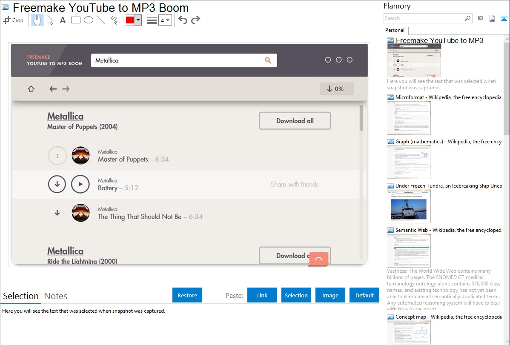Image resolution: width=510 pixels, height=345 pixels.
Task: Select 'Semantic Web - Wikipedia' snapshot title
Action: 448,230
